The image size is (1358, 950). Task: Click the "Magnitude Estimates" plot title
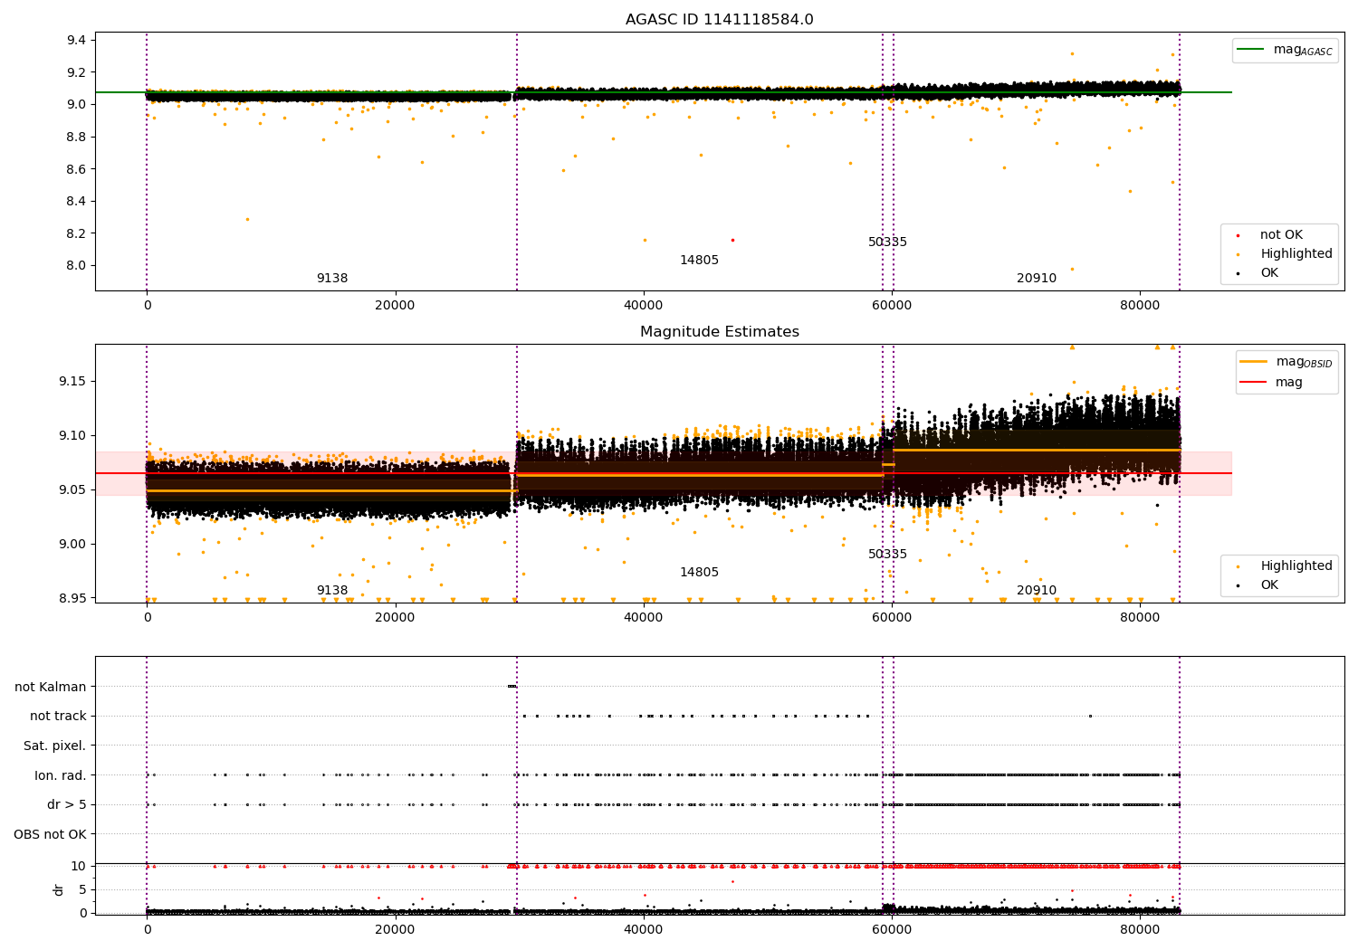719,332
